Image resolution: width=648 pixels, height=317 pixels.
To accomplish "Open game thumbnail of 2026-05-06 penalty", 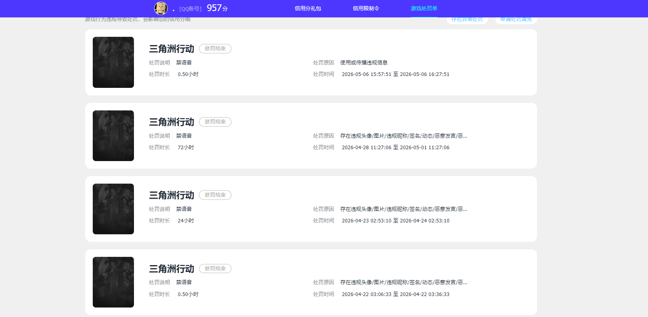I will (113, 62).
